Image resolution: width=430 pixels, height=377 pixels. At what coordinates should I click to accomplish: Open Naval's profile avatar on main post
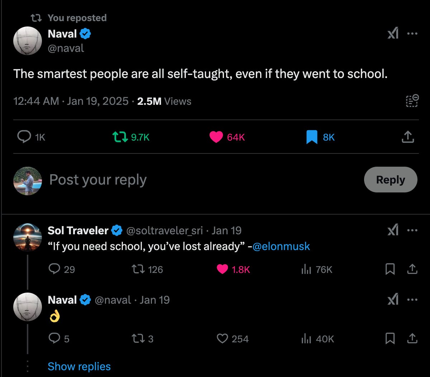coord(28,40)
